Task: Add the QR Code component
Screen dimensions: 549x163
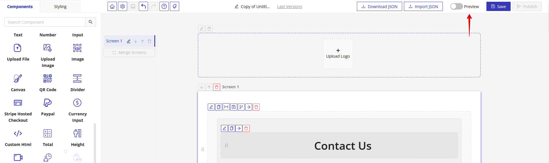Action: (x=48, y=78)
